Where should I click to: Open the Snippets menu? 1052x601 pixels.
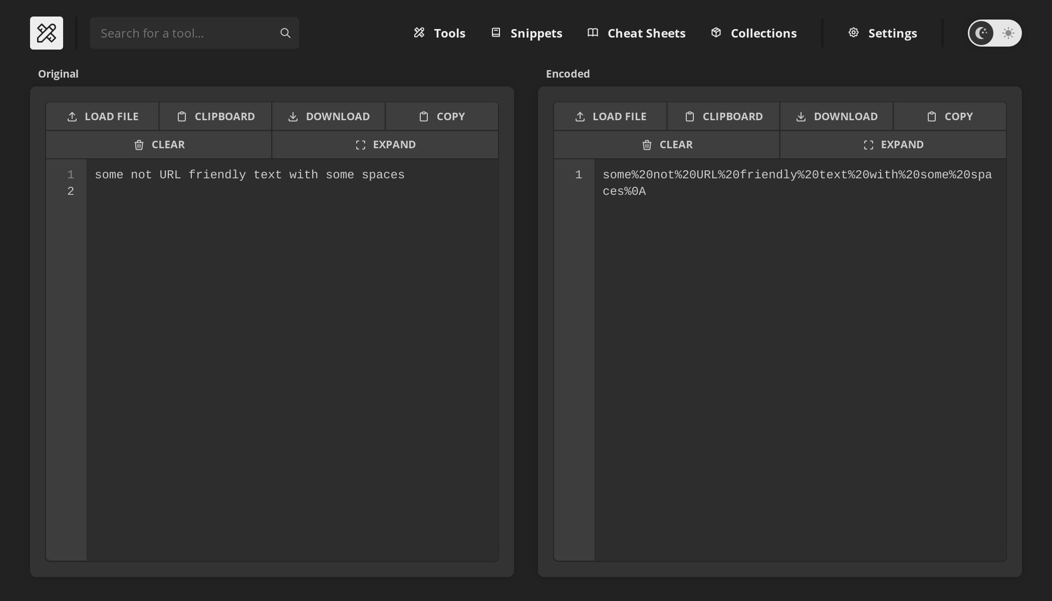[527, 33]
